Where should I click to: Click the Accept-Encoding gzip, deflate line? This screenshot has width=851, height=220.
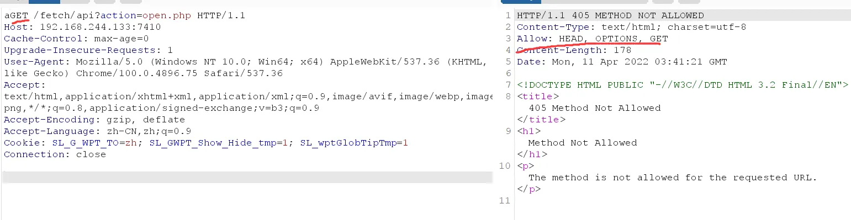[94, 120]
